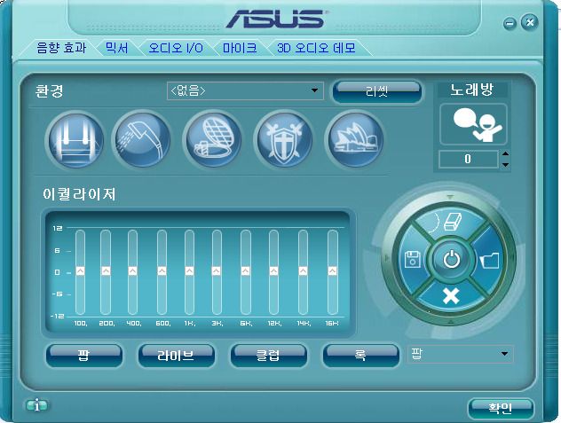Open the 환경 environment dropdown showing <없음>
The width and height of the screenshot is (561, 423).
pos(245,90)
